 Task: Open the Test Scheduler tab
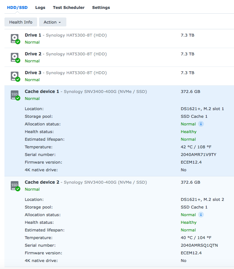[69, 8]
